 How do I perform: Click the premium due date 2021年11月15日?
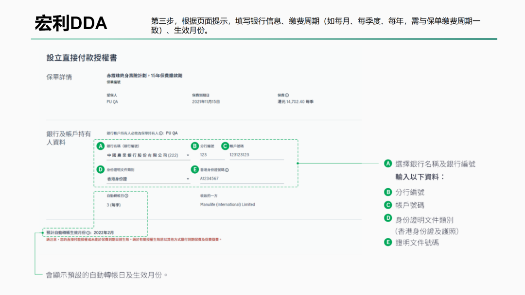pyautogui.click(x=206, y=101)
